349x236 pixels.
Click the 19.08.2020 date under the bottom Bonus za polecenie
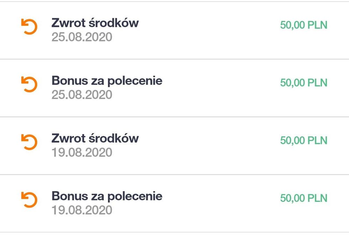(x=82, y=211)
